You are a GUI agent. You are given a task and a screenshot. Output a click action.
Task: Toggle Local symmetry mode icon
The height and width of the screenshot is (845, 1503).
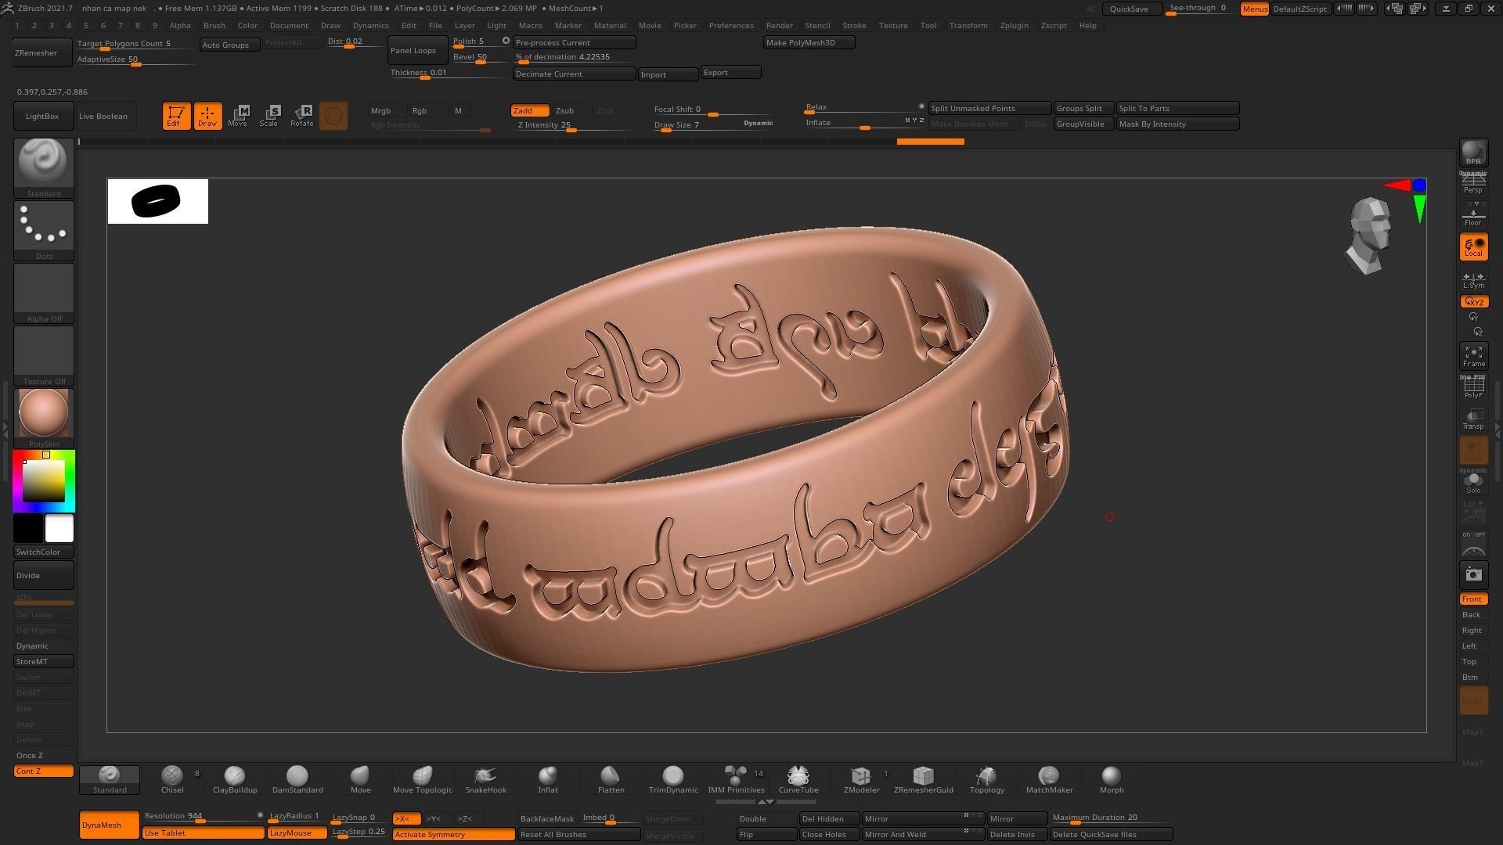[1473, 247]
